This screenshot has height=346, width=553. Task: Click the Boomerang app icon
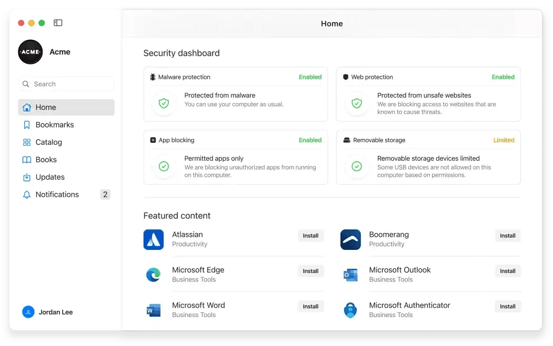click(350, 239)
